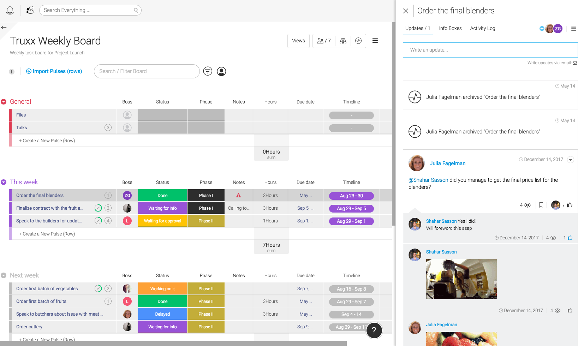The width and height of the screenshot is (584, 346).
Task: Click the @Shahar Sasson mention
Action: [x=428, y=180]
